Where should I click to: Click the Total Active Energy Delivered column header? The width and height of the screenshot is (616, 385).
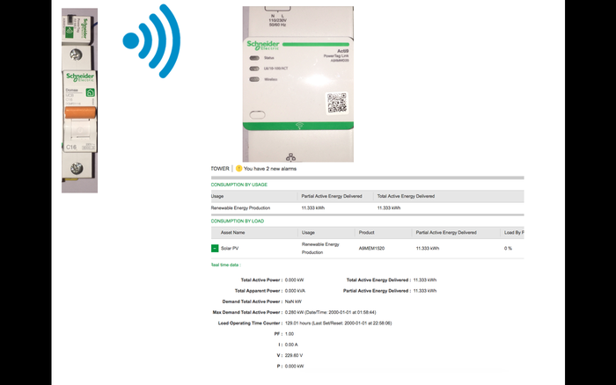point(406,196)
